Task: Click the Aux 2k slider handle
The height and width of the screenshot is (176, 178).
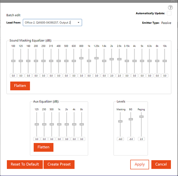Action: pos(67,124)
